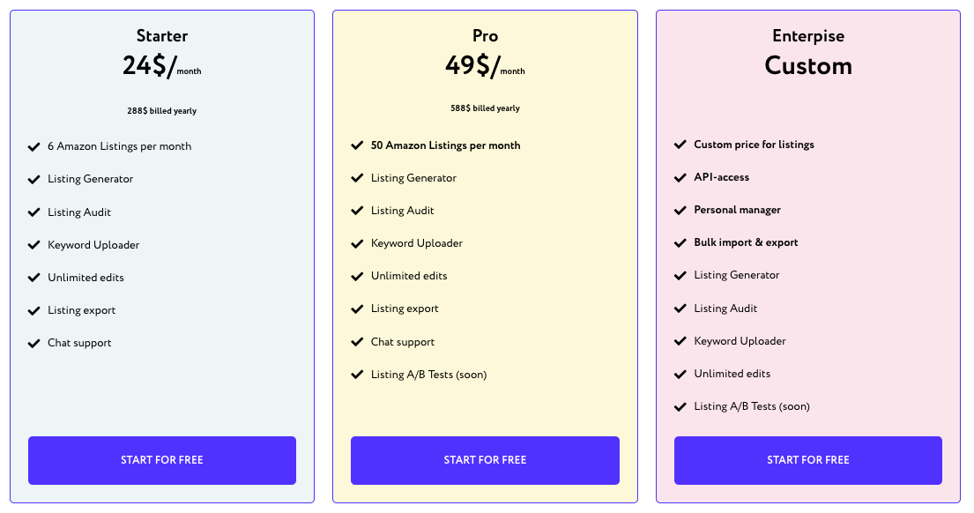Click checkmark beside 6 Amazon Listings per month
The height and width of the screenshot is (513, 974).
34,146
